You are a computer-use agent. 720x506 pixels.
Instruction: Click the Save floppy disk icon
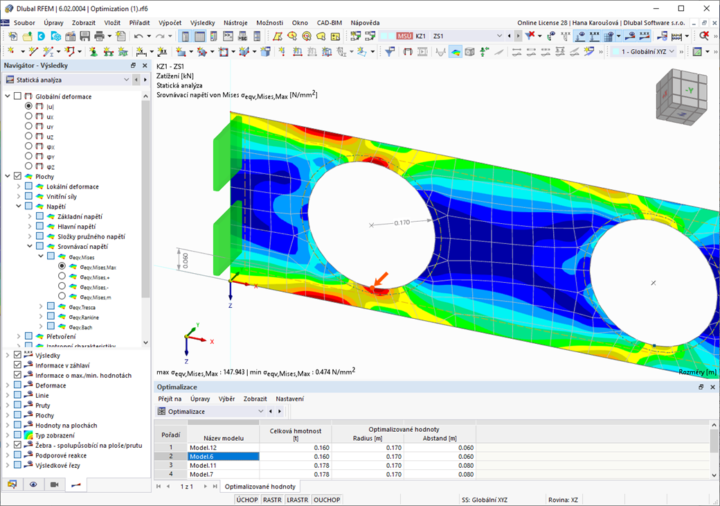[85, 36]
